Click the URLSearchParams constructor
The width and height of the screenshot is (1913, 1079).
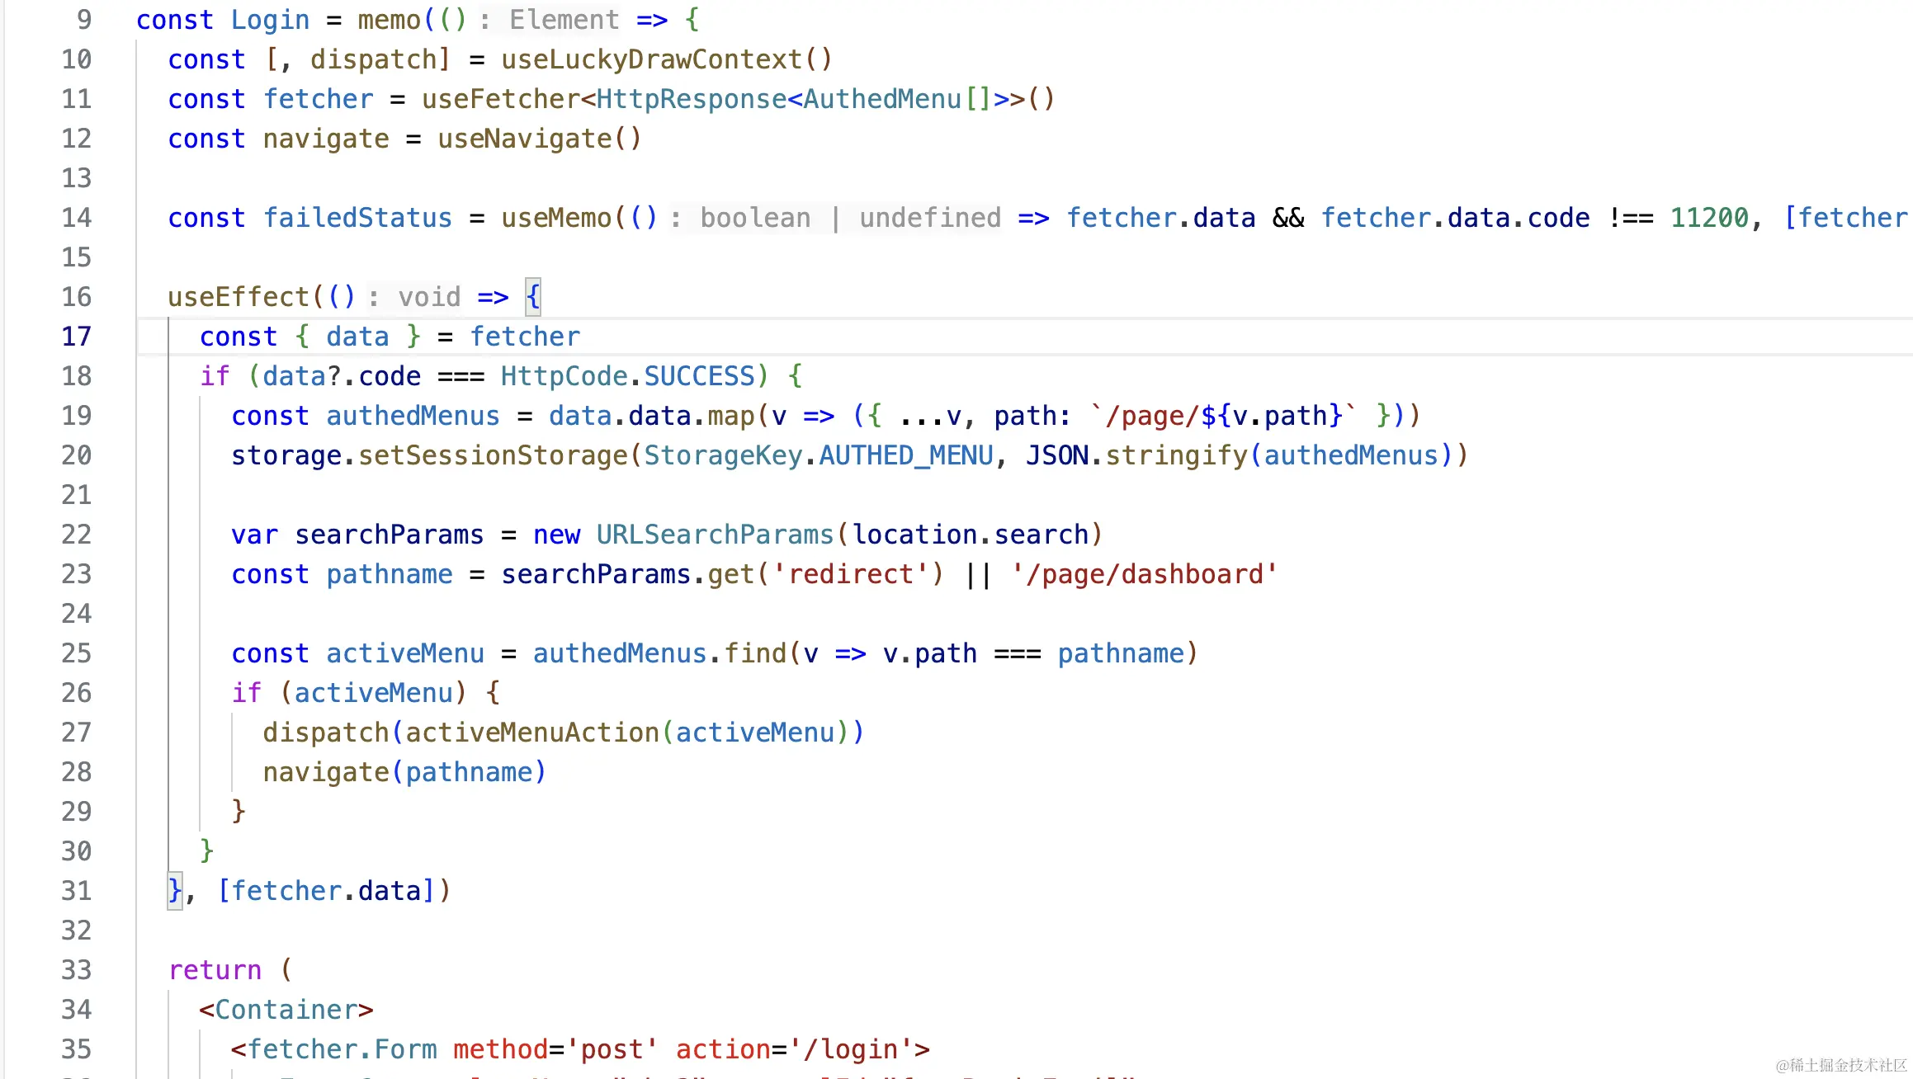pyautogui.click(x=715, y=535)
